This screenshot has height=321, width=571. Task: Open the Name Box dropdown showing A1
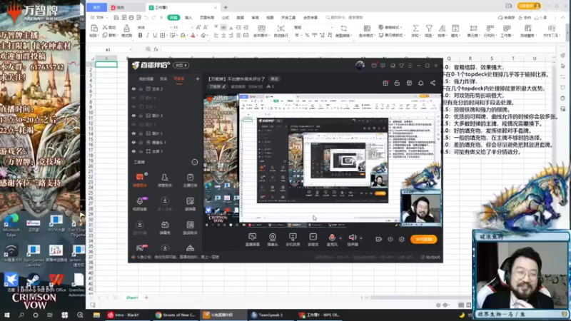131,49
